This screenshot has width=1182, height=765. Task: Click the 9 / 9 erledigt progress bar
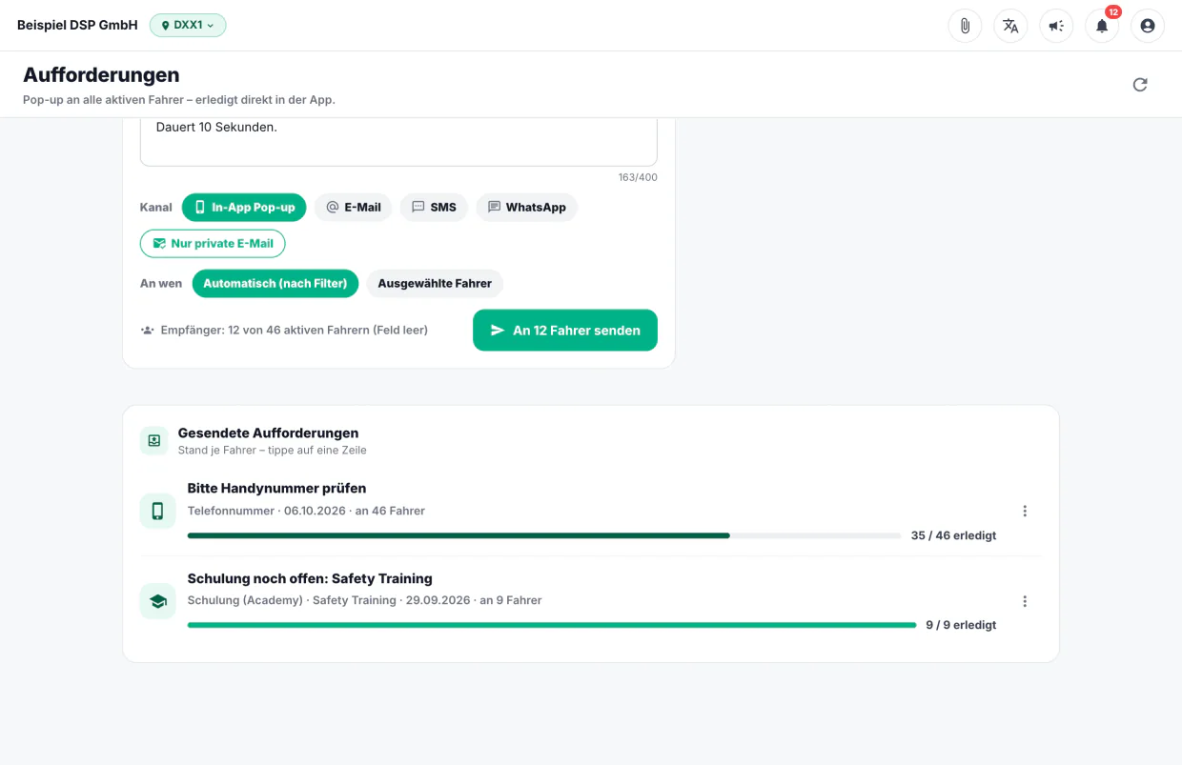click(x=552, y=625)
